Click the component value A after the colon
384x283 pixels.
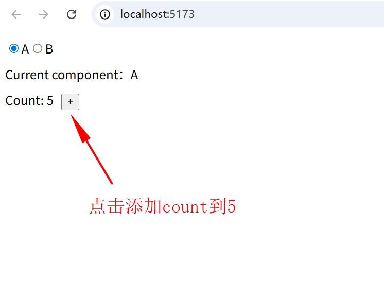134,75
